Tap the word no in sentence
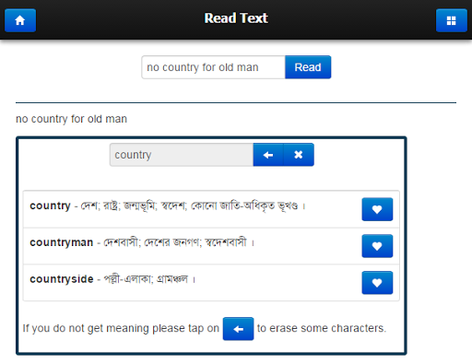 click(22, 119)
